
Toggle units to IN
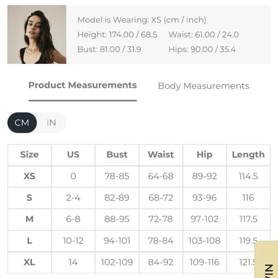pos(51,123)
